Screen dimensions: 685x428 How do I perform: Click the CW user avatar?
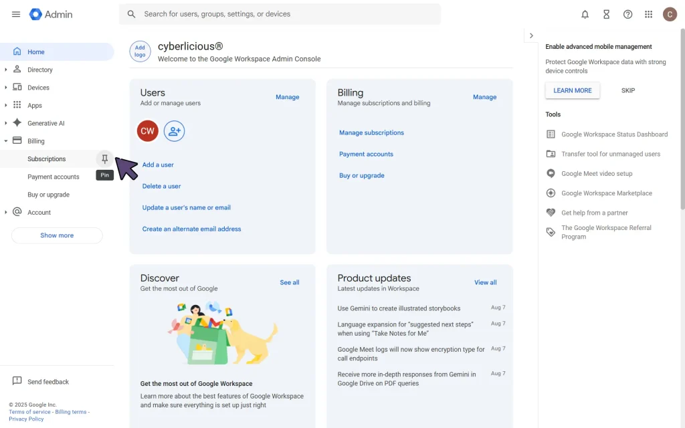pos(148,131)
